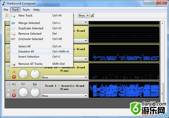Click scrollbar up arrow in track list

[x=162, y=23]
